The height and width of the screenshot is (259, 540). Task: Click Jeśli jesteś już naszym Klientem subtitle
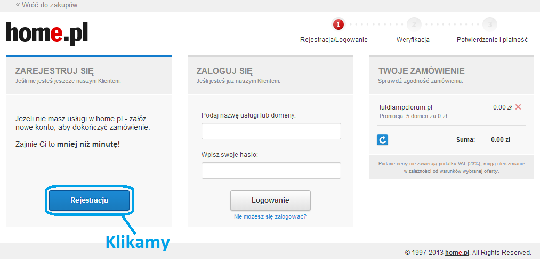point(238,81)
